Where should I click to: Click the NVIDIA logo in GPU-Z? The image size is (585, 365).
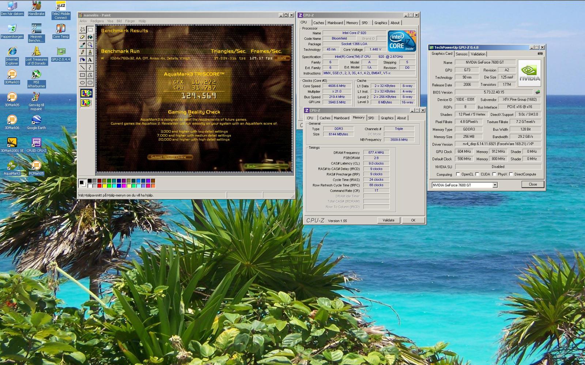(x=529, y=73)
